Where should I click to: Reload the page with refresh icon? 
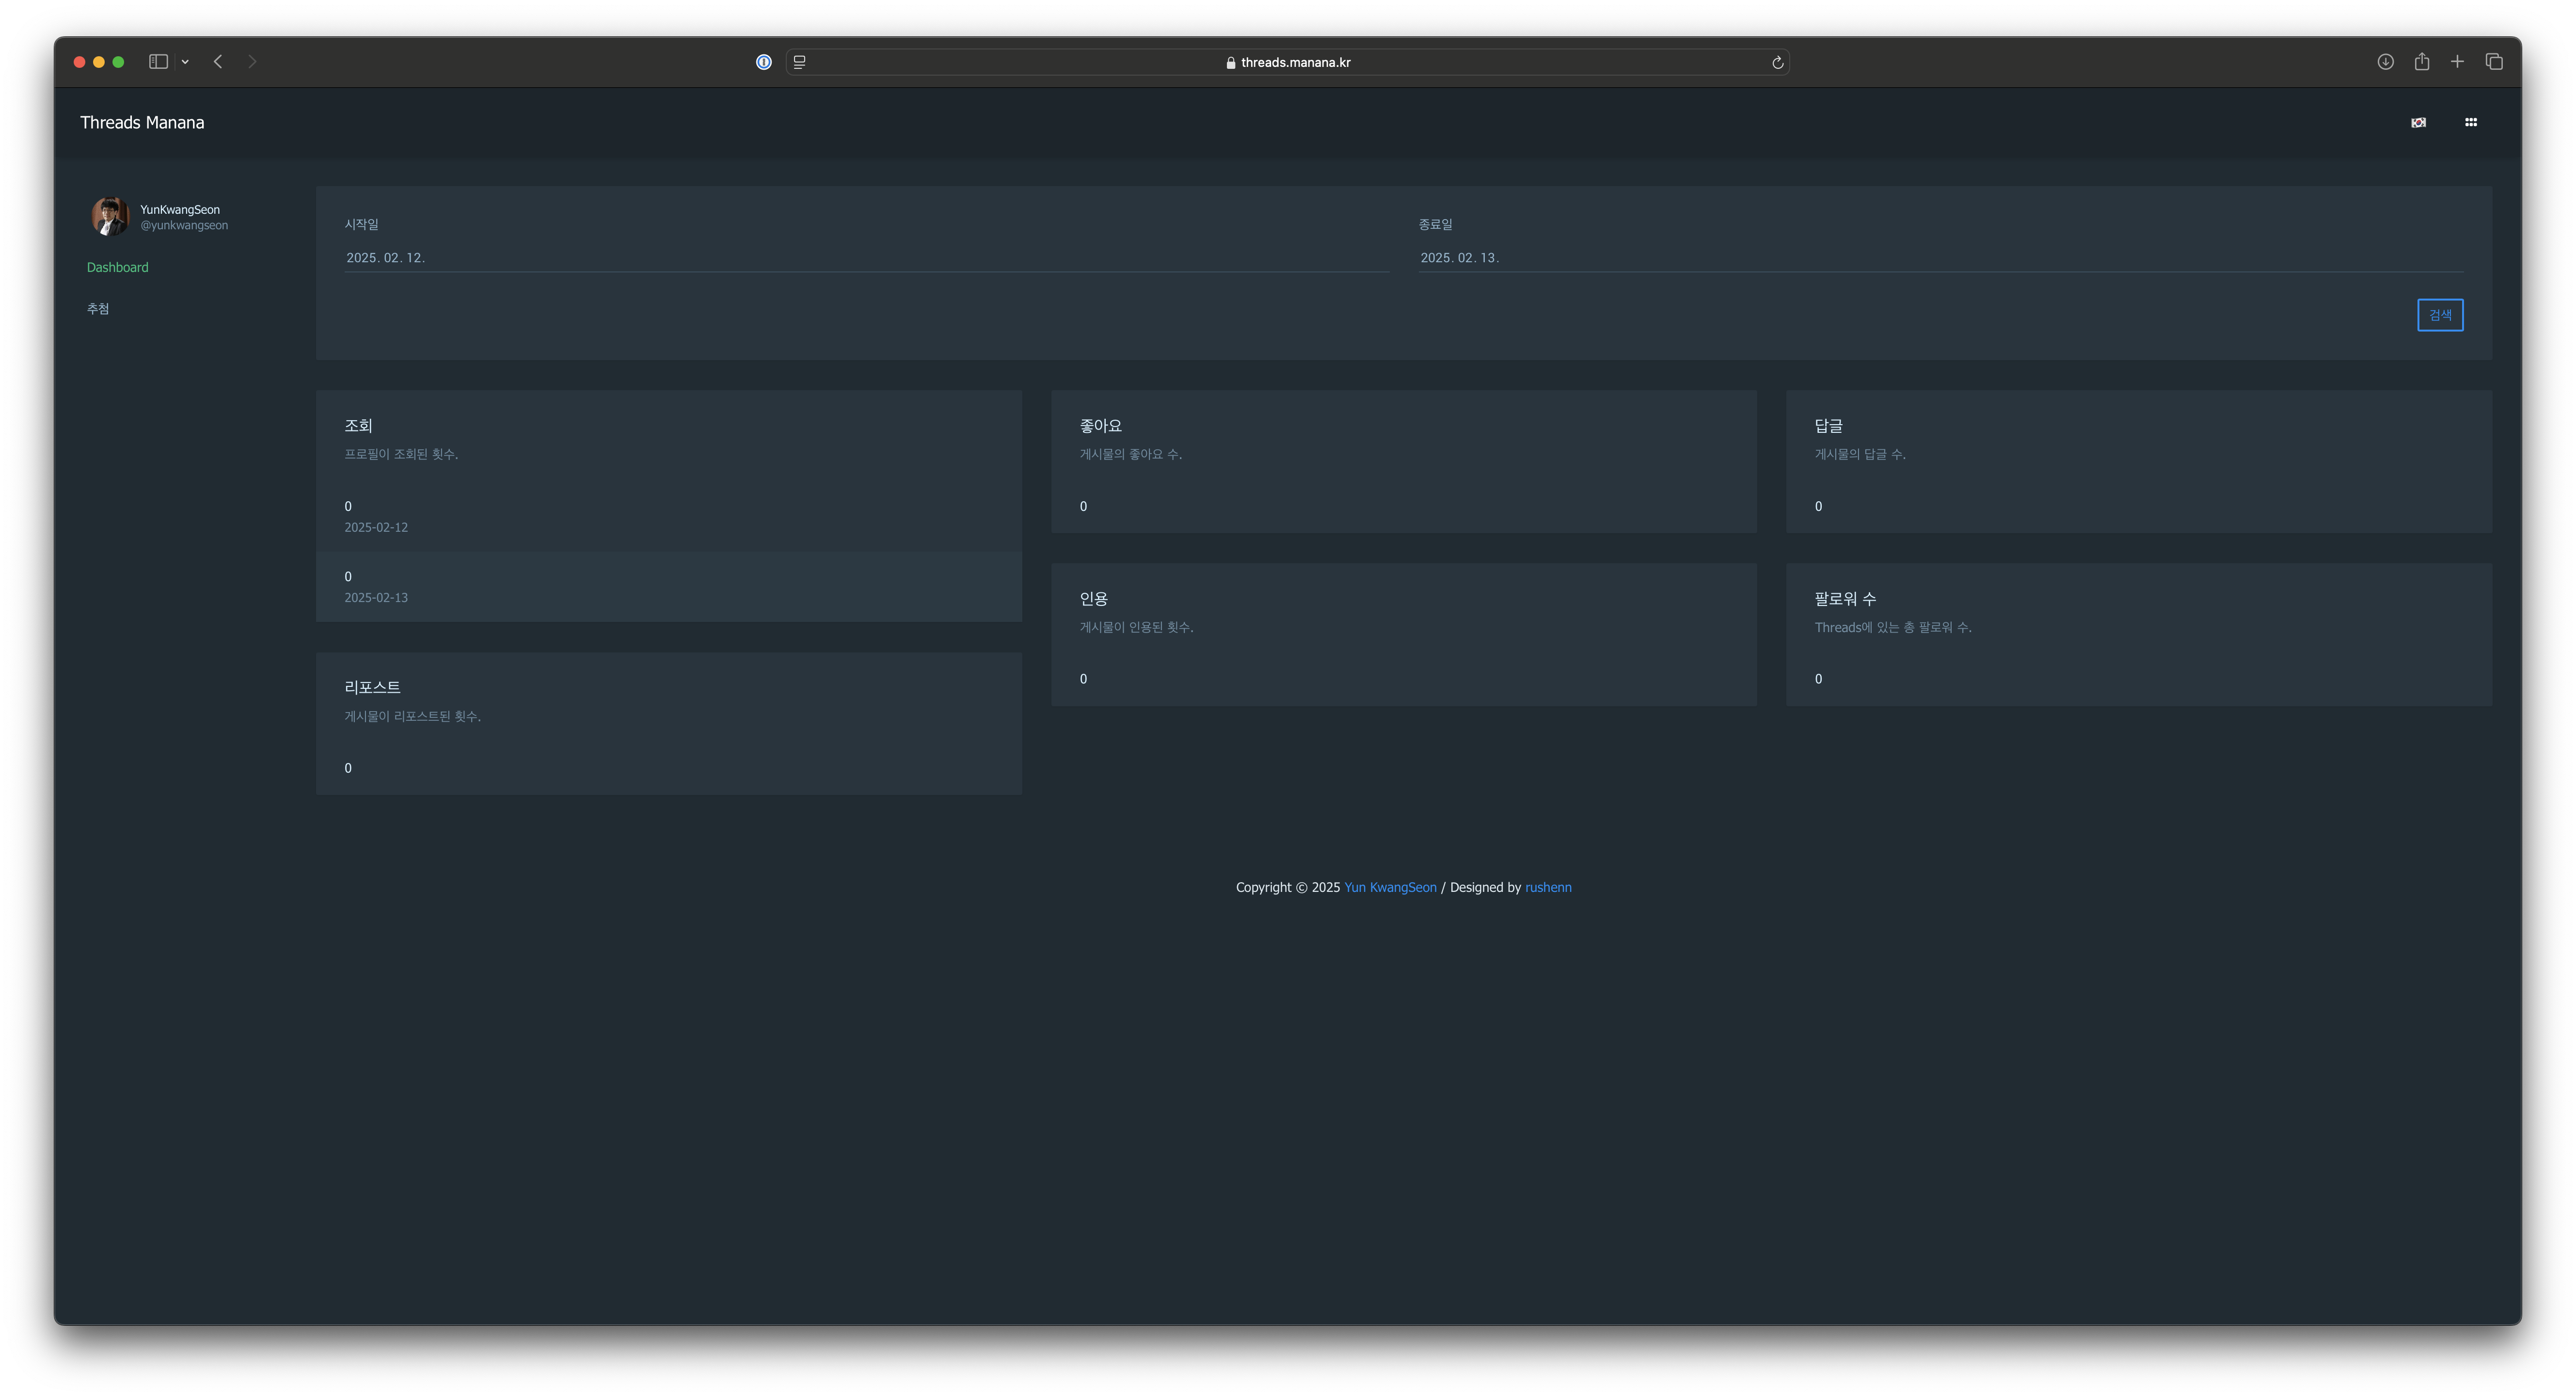click(x=1777, y=62)
